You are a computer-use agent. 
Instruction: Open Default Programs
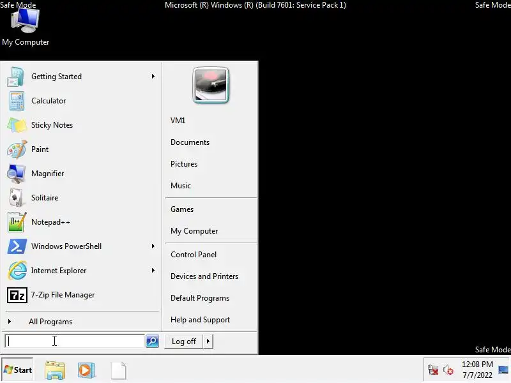tap(200, 298)
